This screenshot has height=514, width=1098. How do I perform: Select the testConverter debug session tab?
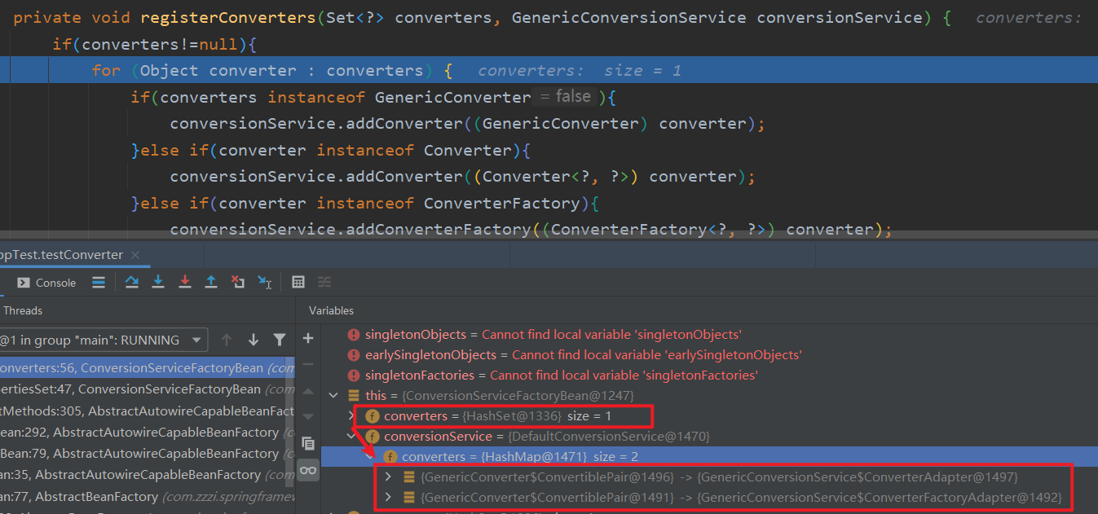61,255
